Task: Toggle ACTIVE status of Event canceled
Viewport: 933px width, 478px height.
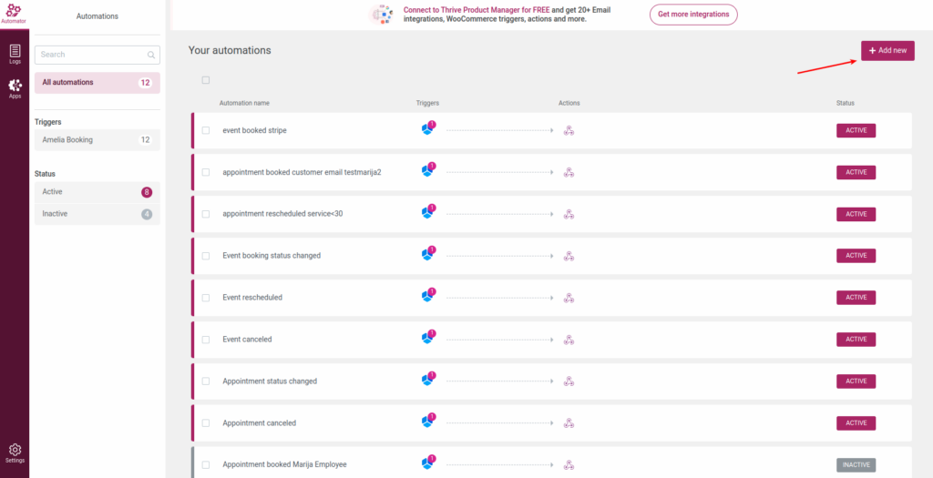Action: (x=856, y=340)
